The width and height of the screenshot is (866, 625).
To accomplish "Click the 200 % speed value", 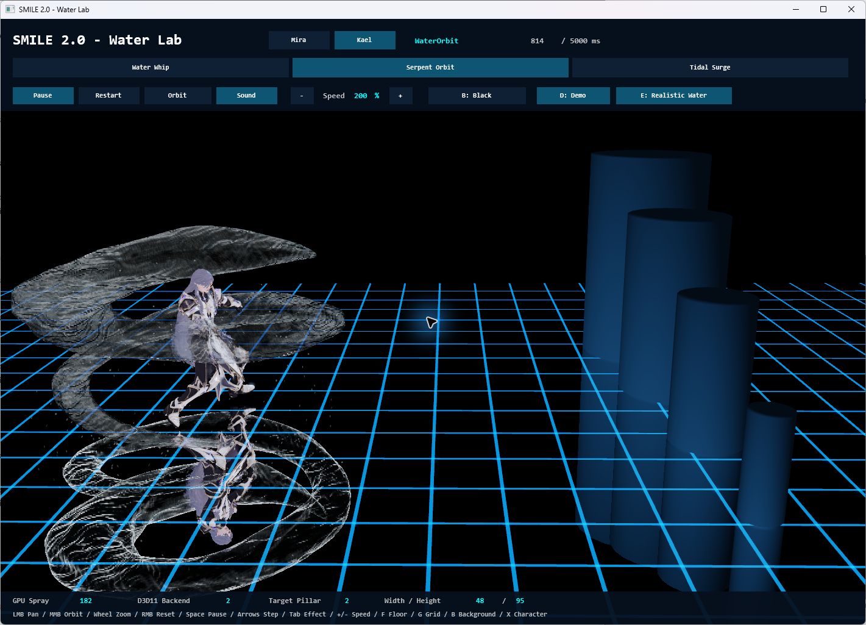I will pos(367,96).
